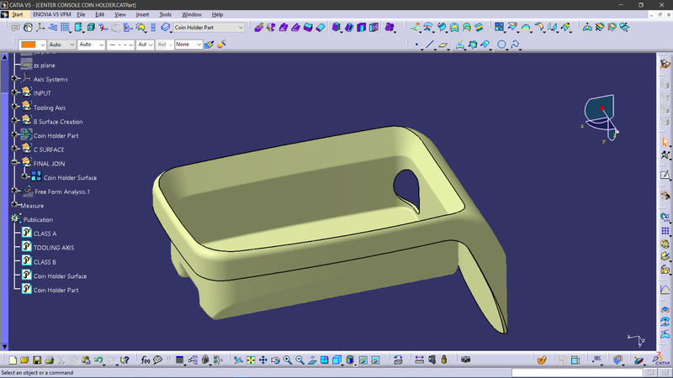Click the tree scrollbar up arrow
This screenshot has width=673, height=378.
tap(4, 56)
